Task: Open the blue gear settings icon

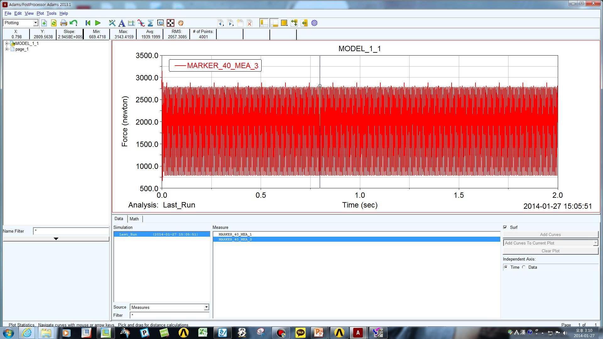Action: click(314, 23)
